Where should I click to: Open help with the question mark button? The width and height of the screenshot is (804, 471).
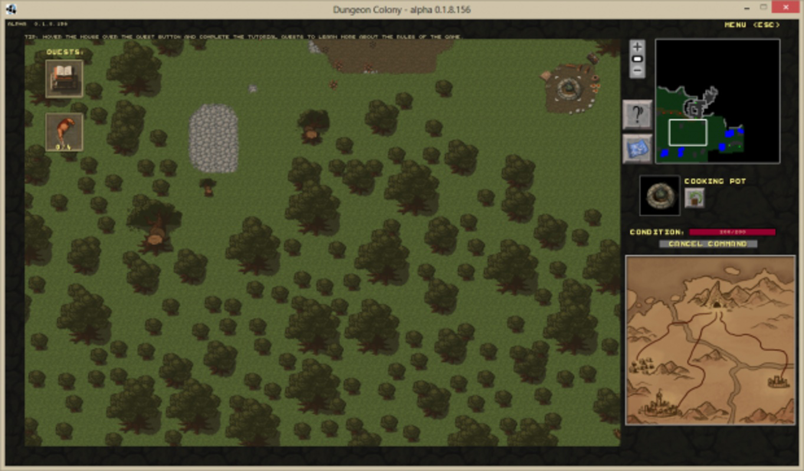click(638, 115)
